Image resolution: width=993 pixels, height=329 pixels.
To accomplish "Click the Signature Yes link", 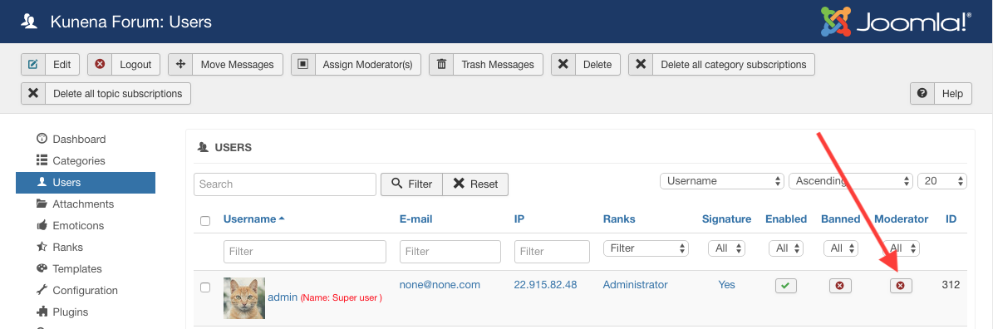I will coord(726,285).
